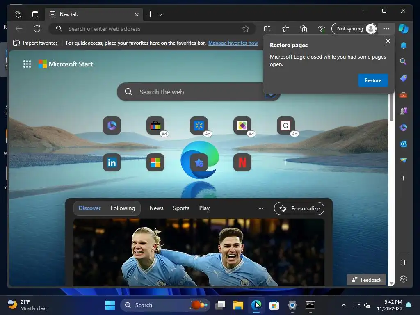This screenshot has width=420, height=315.
Task: Open sidebar notifications bell
Action: (x=404, y=46)
